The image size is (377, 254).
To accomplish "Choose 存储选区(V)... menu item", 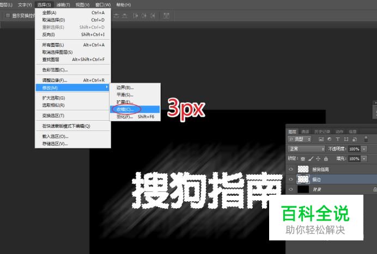I will pyautogui.click(x=73, y=144).
